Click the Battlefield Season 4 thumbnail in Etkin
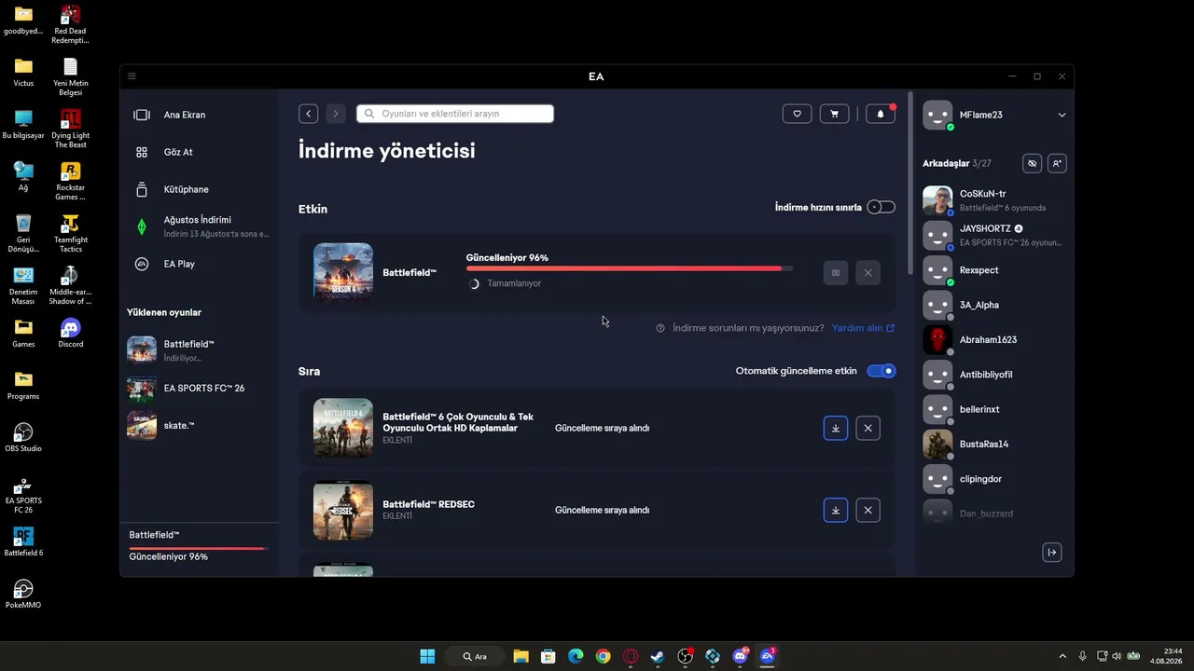 [x=343, y=272]
